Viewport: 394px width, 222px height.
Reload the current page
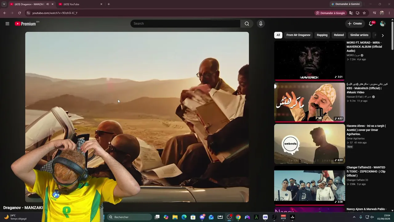[x=19, y=13]
